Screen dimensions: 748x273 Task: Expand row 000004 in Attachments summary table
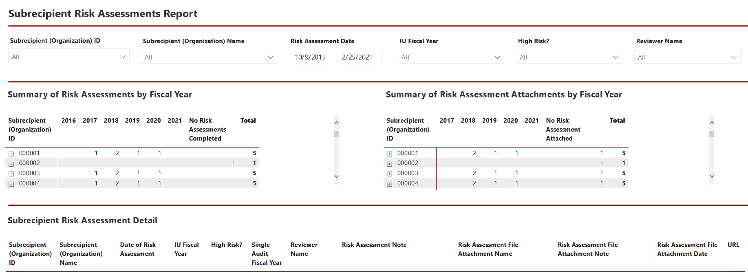click(x=390, y=184)
